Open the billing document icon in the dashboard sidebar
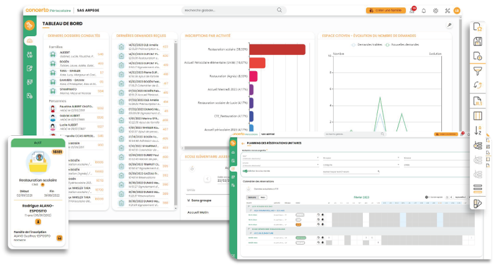Viewport: 498px width, 266px height. point(29,96)
